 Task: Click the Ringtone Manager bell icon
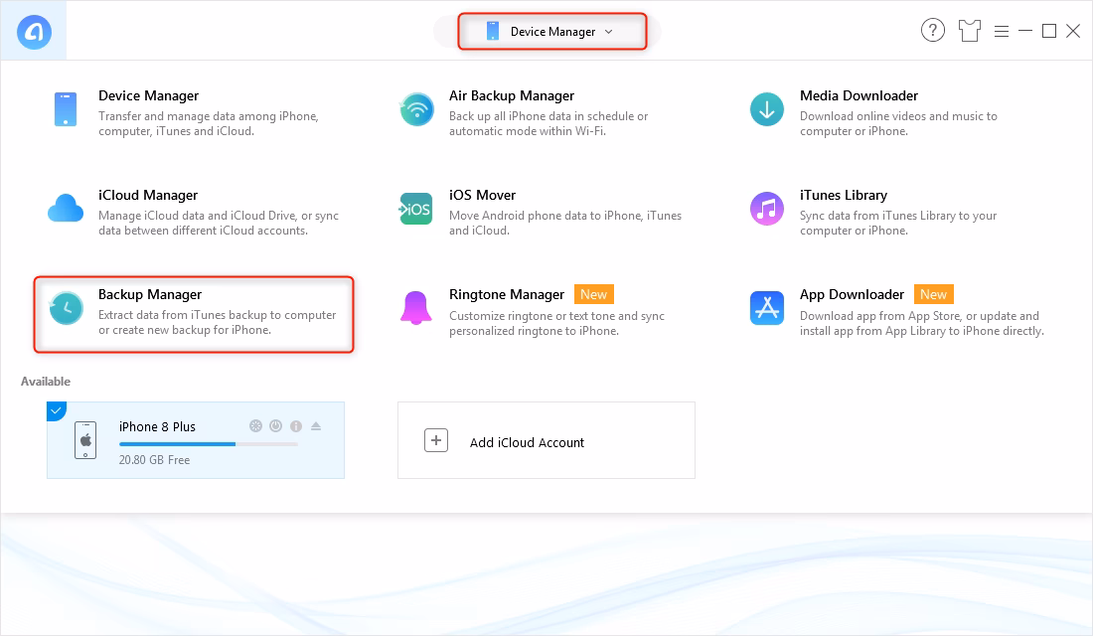(x=416, y=308)
